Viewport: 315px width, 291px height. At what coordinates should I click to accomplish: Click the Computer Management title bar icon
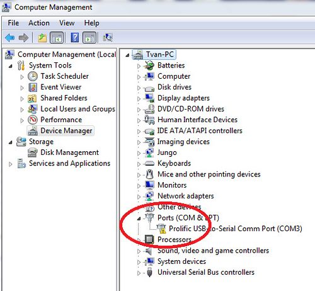(x=6, y=8)
